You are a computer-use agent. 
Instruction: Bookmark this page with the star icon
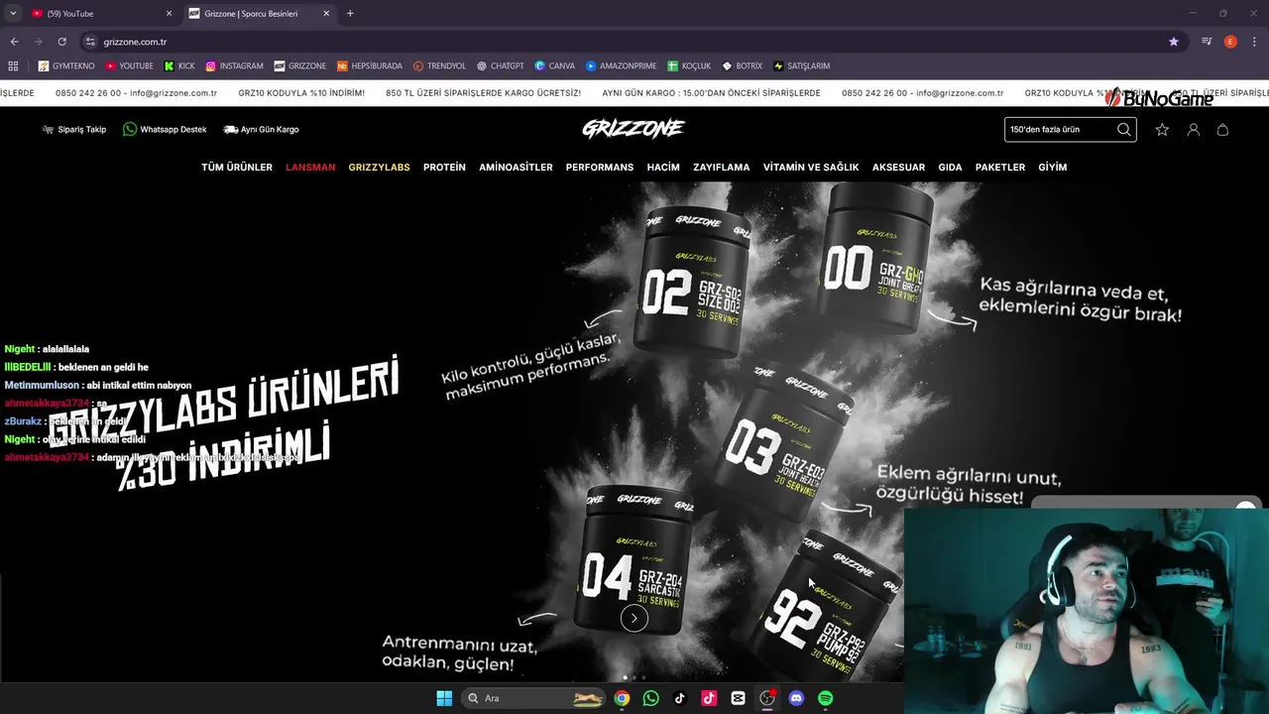(1174, 42)
